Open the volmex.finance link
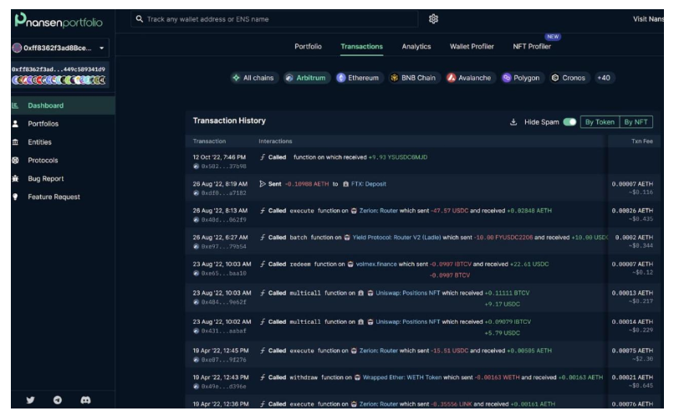Image resolution: width=679 pixels, height=411 pixels. [376, 264]
